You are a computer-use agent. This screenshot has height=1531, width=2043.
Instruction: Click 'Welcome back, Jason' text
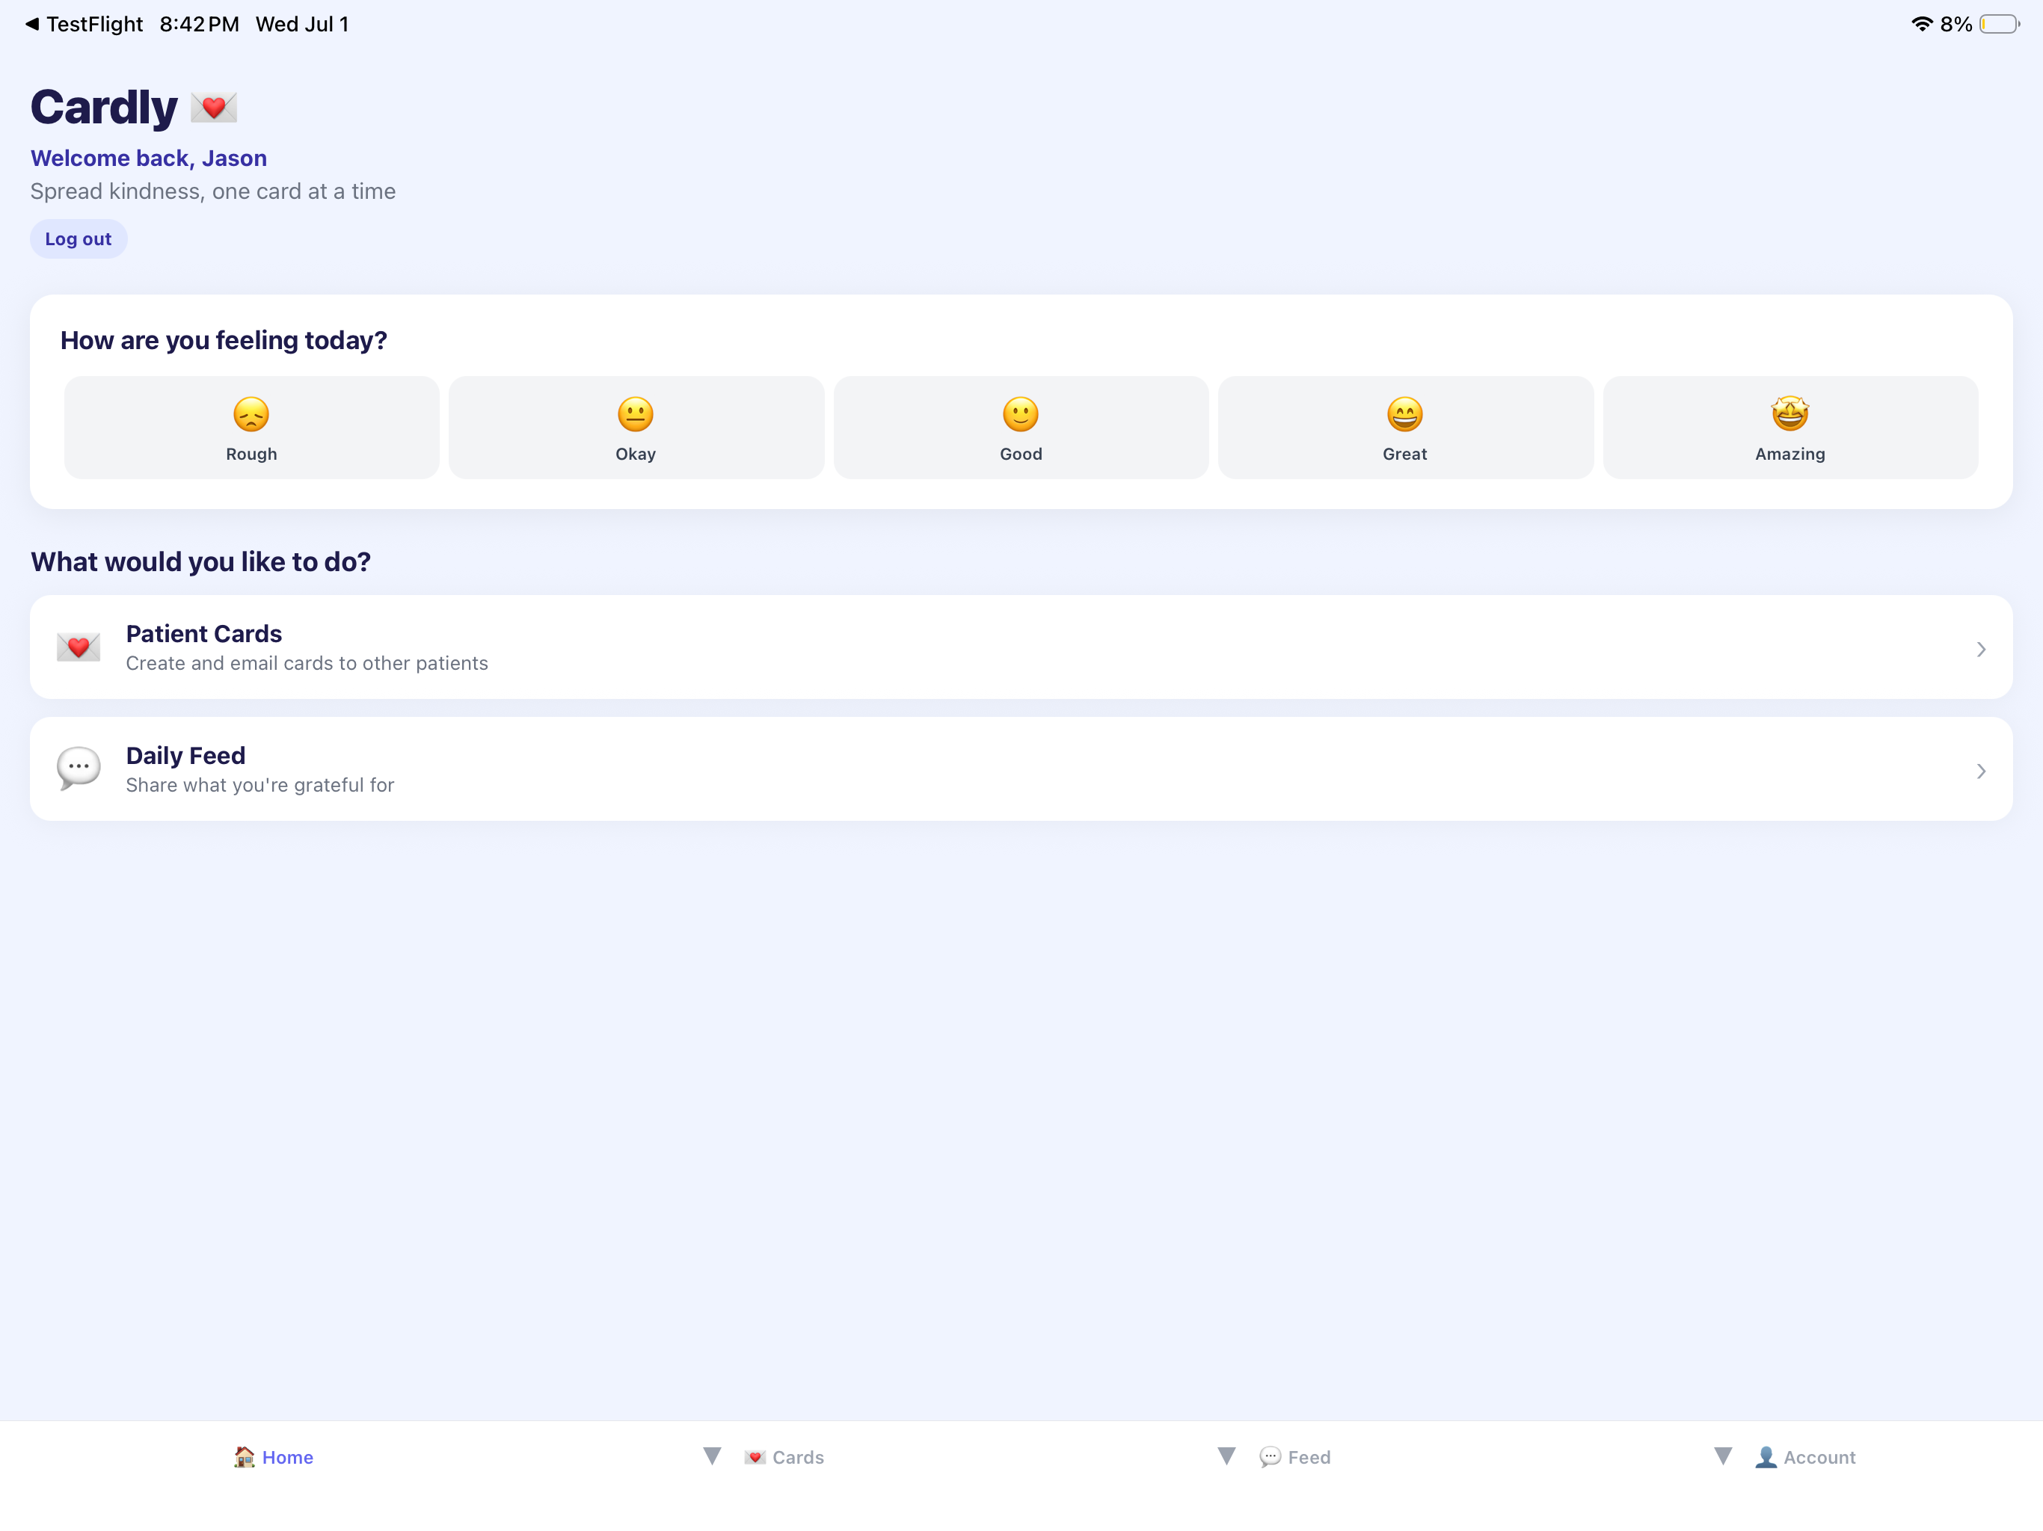(149, 158)
